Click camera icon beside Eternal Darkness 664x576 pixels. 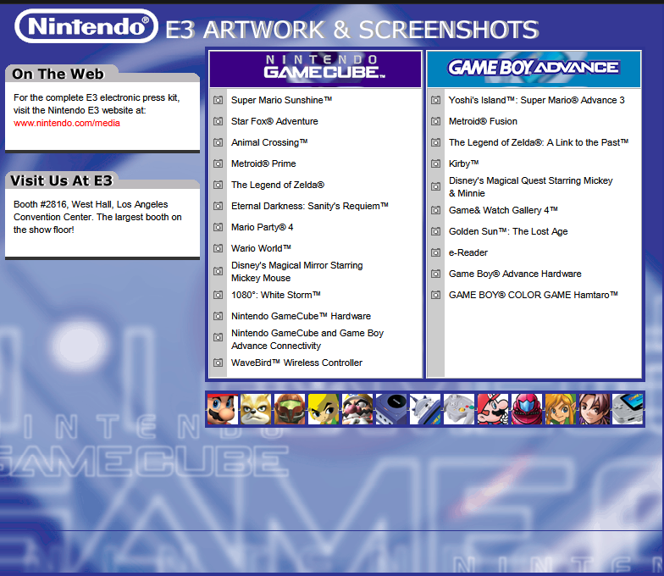[219, 207]
